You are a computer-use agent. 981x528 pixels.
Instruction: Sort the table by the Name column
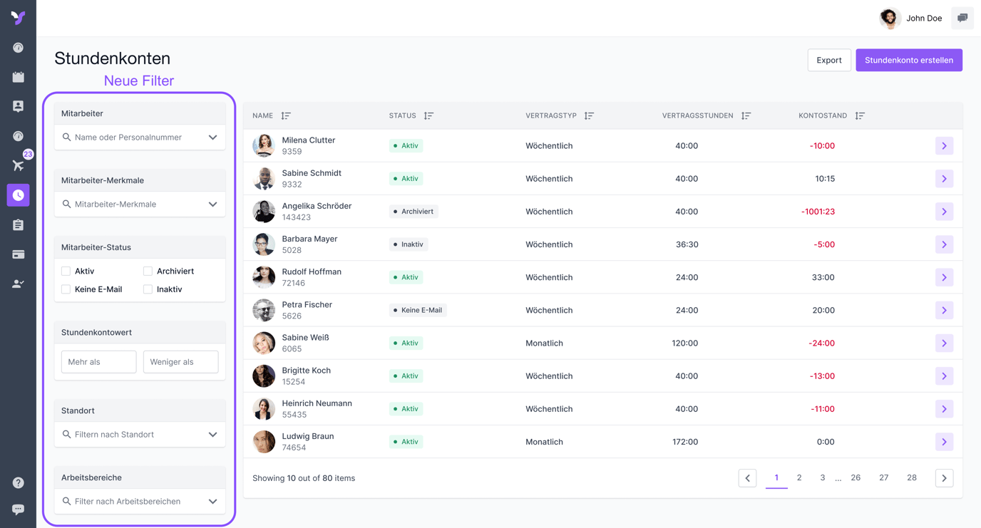[286, 115]
